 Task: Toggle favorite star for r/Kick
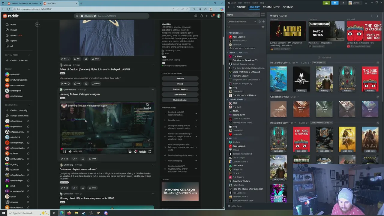pos(28,186)
